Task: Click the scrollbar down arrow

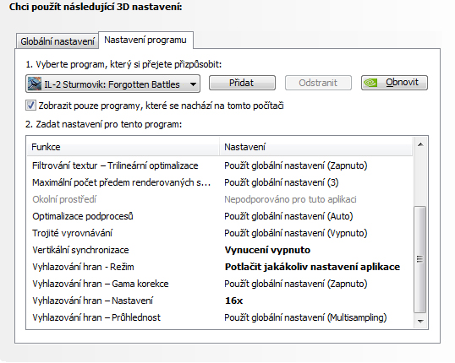Action: click(420, 321)
